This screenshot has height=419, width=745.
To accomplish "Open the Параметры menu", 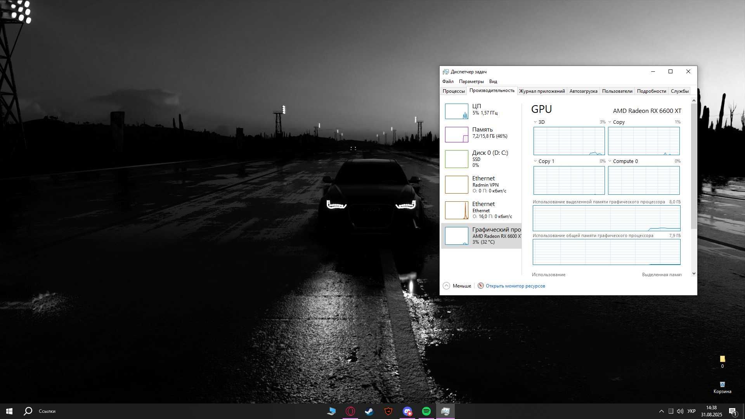I will coord(471,81).
